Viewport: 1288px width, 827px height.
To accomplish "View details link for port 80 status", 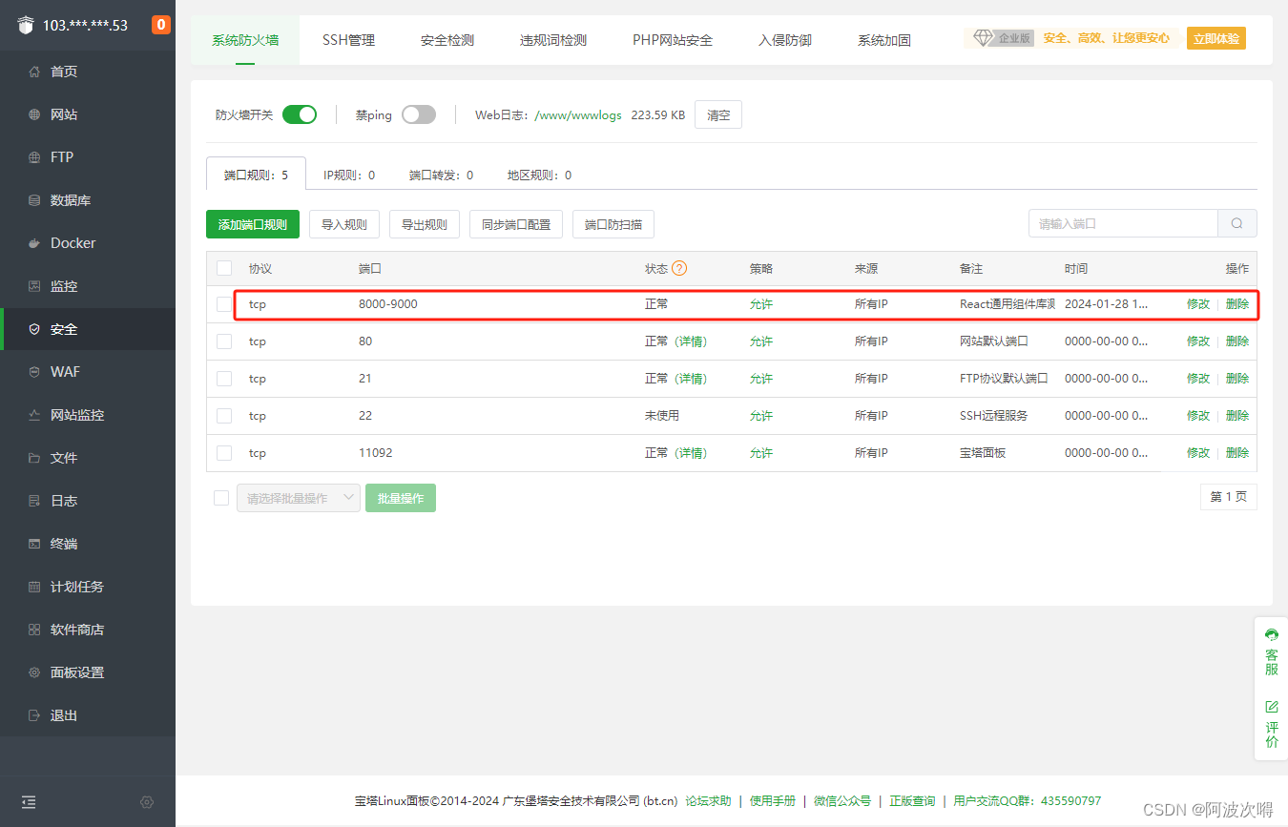I will click(691, 341).
